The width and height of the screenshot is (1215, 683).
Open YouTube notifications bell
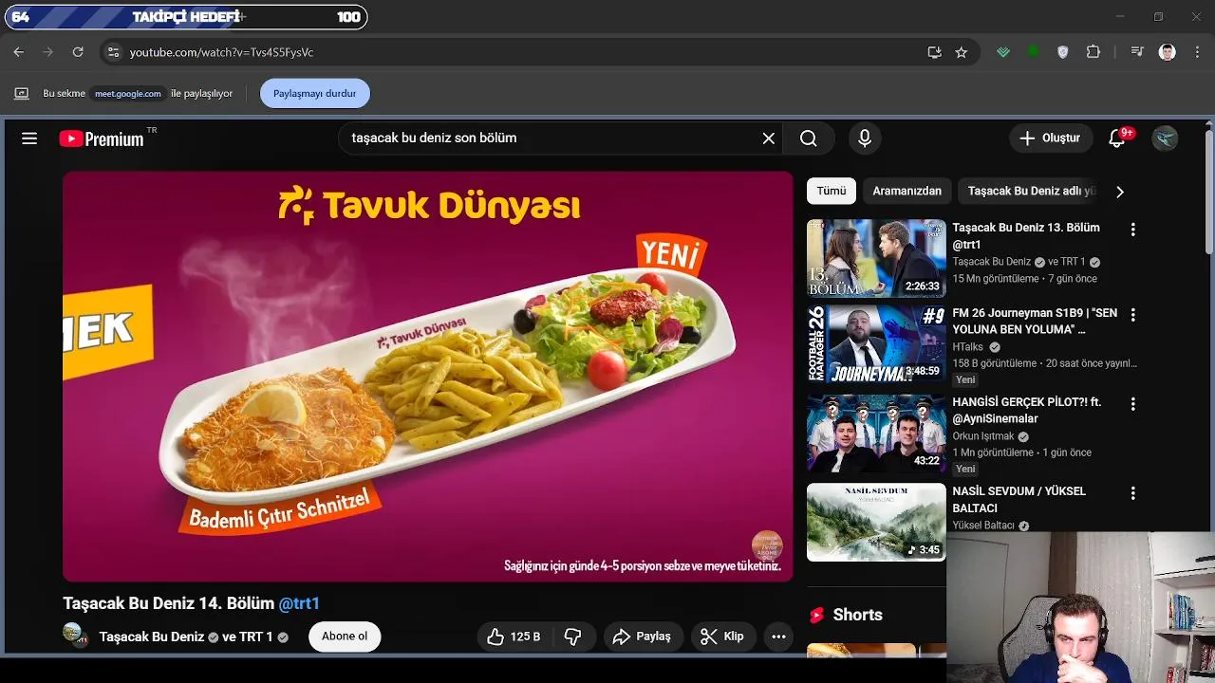(x=1117, y=138)
